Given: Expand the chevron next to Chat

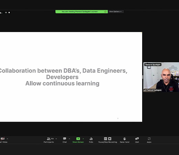Looking at the screenshot, I should pyautogui.click(x=70, y=139).
